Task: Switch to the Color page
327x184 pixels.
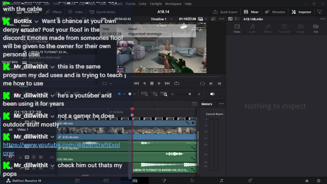Action: click(193, 181)
